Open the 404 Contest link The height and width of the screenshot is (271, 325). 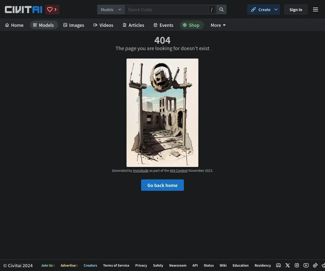(x=178, y=171)
